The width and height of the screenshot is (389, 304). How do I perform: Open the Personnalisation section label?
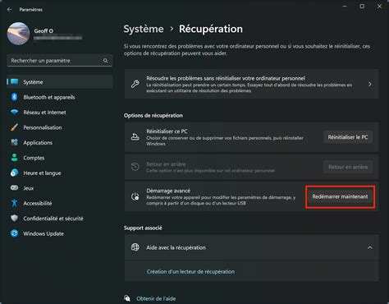[43, 127]
